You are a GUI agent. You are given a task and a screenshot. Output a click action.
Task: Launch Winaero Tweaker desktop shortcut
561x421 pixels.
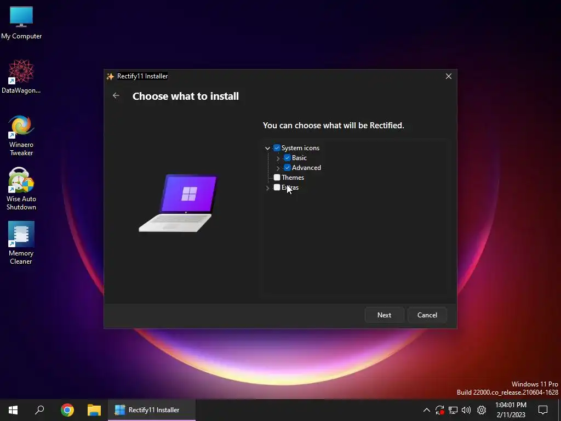(21, 136)
